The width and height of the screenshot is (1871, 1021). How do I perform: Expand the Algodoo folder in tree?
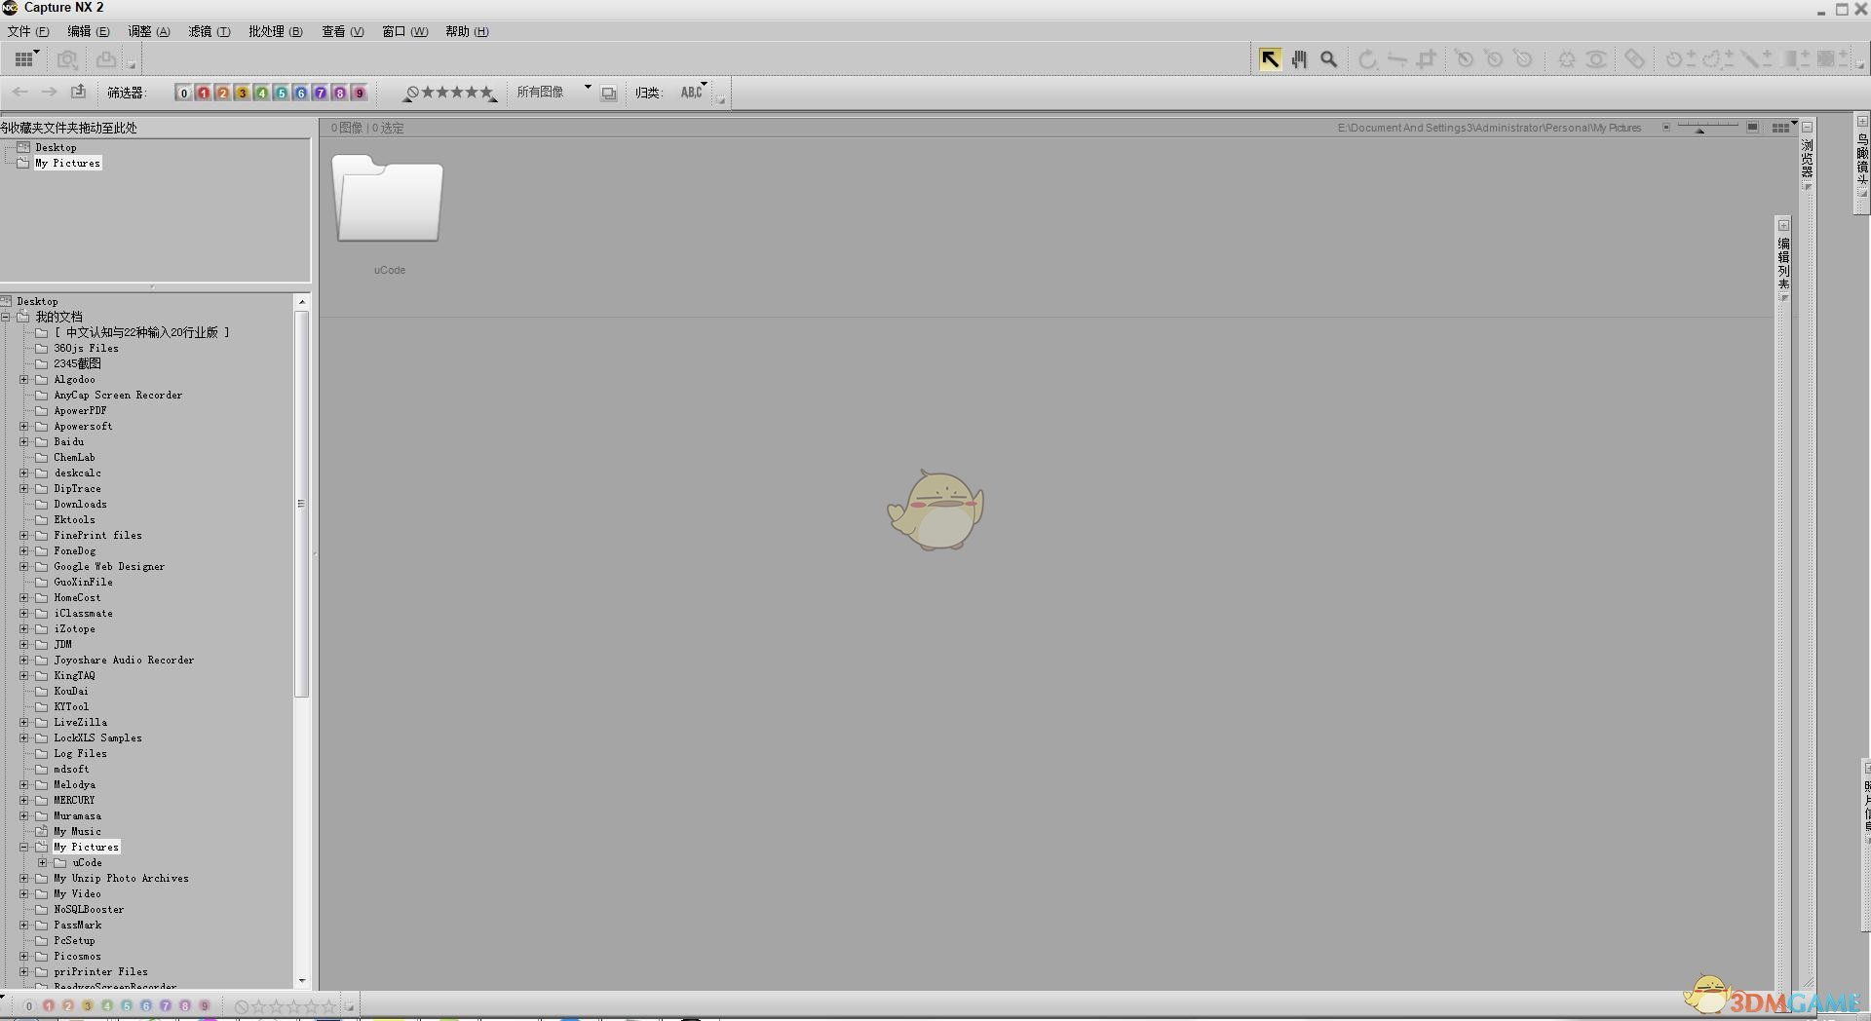click(23, 379)
